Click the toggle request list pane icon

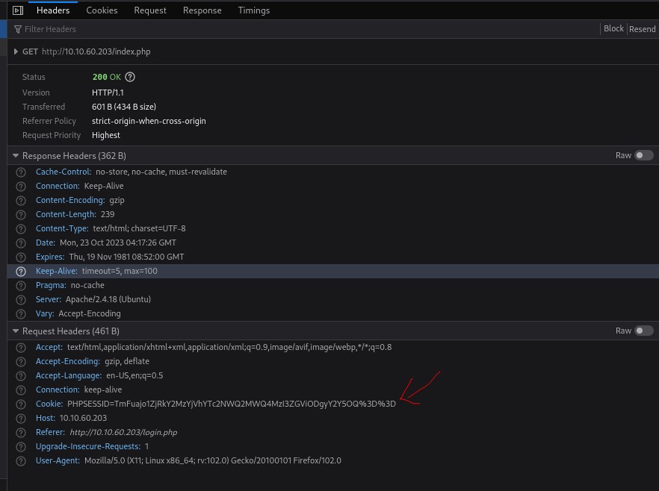pyautogui.click(x=18, y=10)
